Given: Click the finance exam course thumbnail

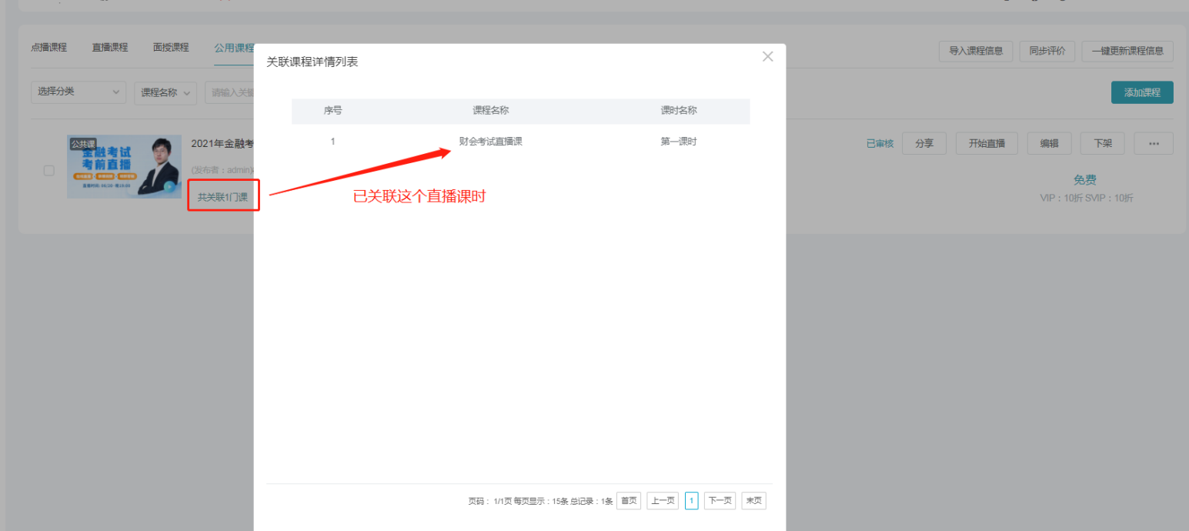Looking at the screenshot, I should [124, 167].
